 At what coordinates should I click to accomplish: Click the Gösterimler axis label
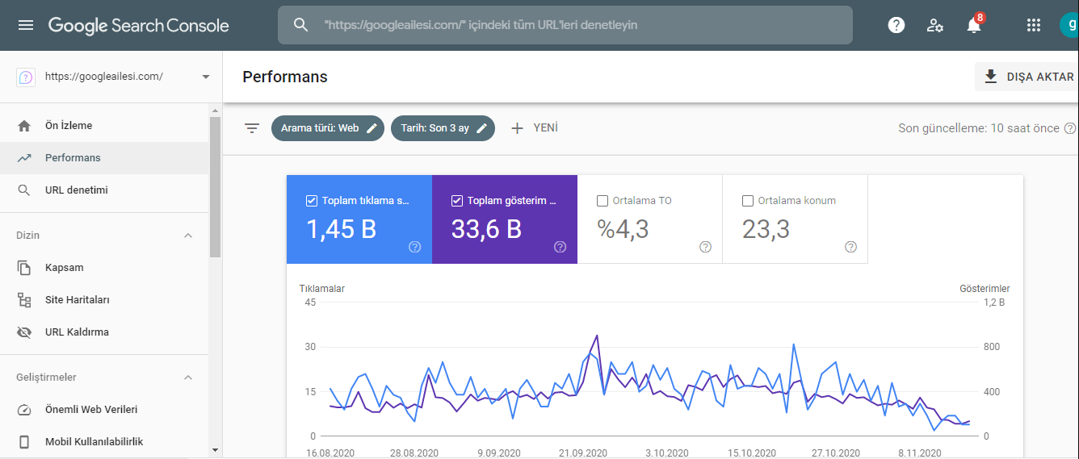[x=985, y=289]
